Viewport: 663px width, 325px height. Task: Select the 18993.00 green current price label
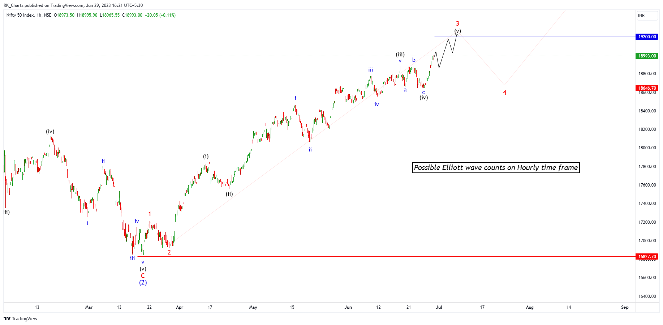[x=647, y=56]
